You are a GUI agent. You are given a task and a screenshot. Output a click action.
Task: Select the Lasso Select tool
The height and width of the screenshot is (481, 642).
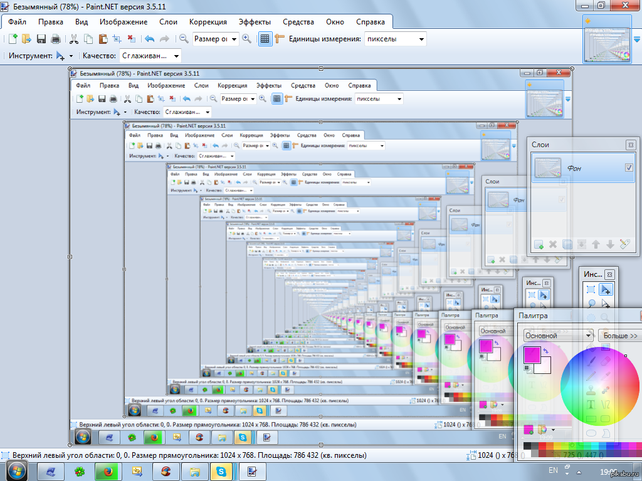click(591, 304)
